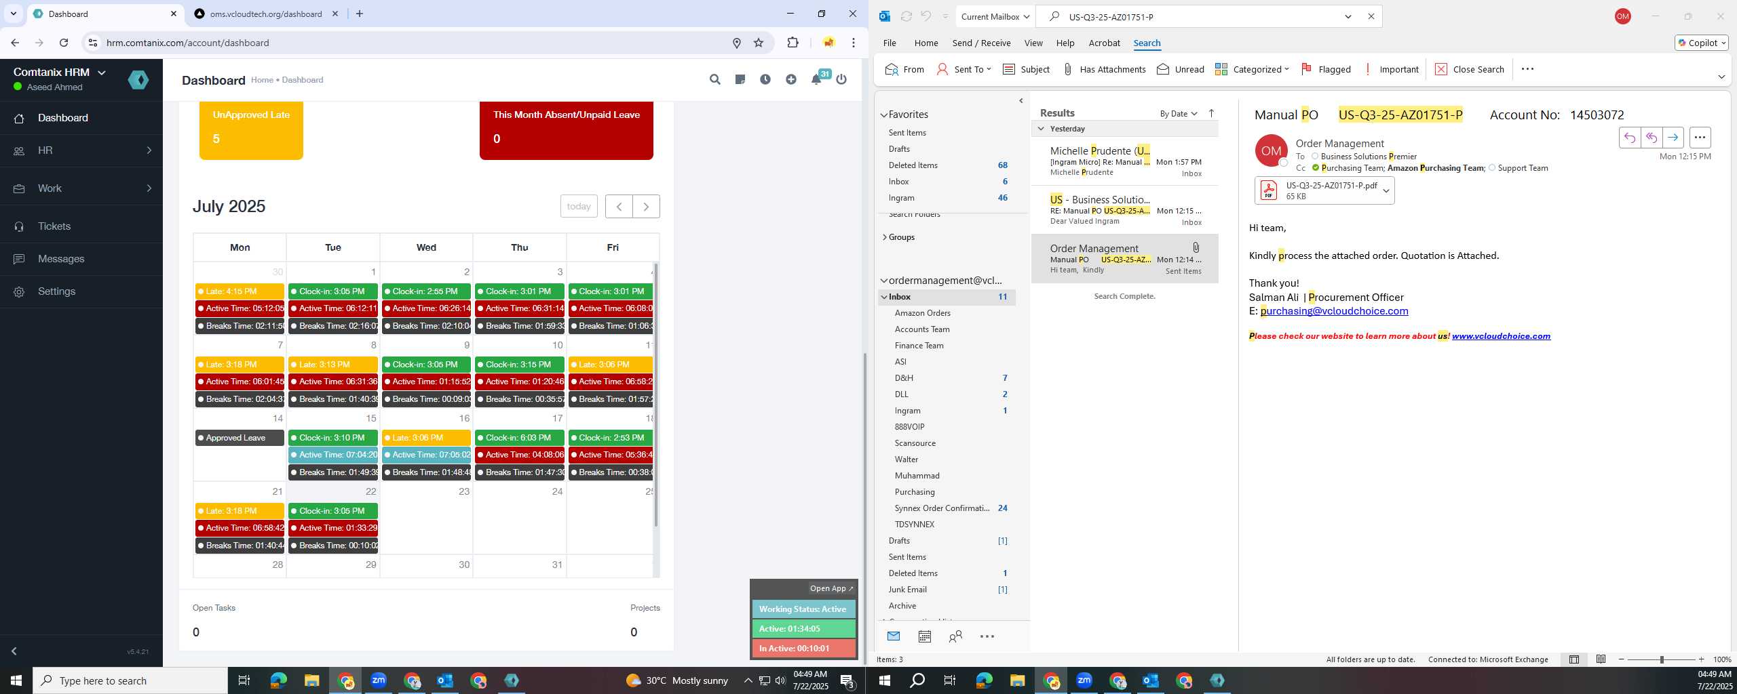Click Zoom app icon on left taskbar
This screenshot has height=694, width=1737.
[x=379, y=680]
